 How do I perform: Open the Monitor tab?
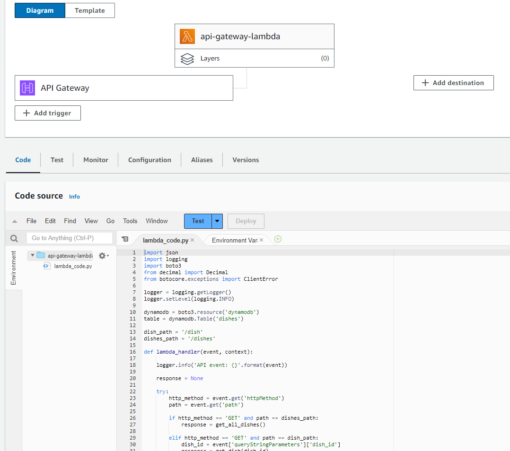(x=96, y=160)
